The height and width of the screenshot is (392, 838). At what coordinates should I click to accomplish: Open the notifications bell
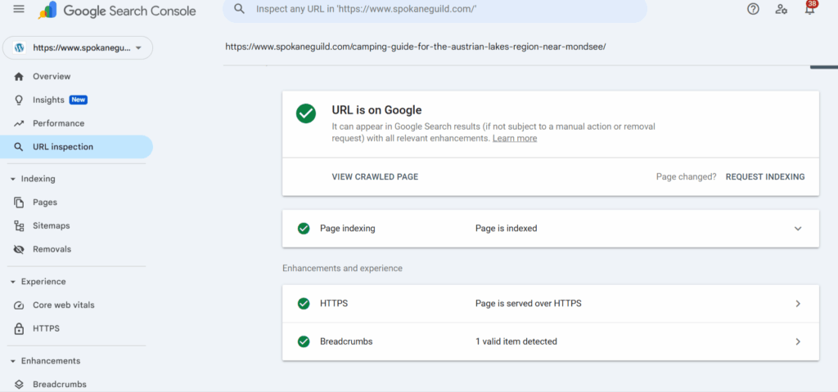809,8
